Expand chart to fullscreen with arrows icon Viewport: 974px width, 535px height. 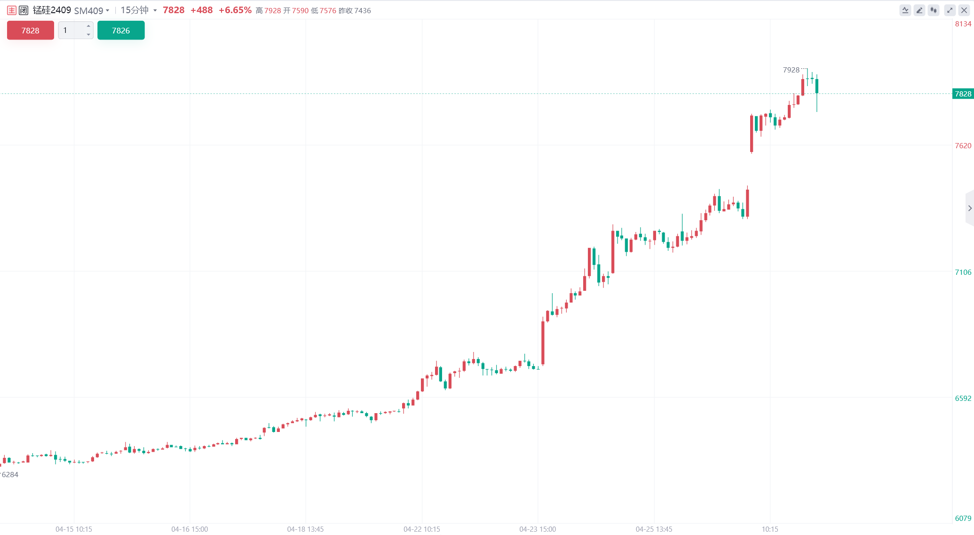pos(950,10)
